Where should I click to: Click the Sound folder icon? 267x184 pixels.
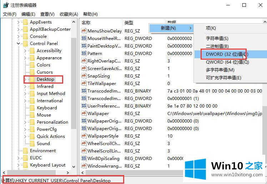click(32, 144)
